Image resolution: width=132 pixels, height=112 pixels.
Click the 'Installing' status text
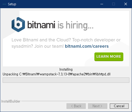[66, 70]
